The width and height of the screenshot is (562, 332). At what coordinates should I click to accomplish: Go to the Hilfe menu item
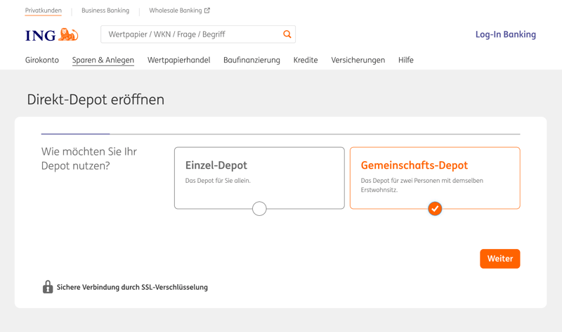tap(405, 60)
